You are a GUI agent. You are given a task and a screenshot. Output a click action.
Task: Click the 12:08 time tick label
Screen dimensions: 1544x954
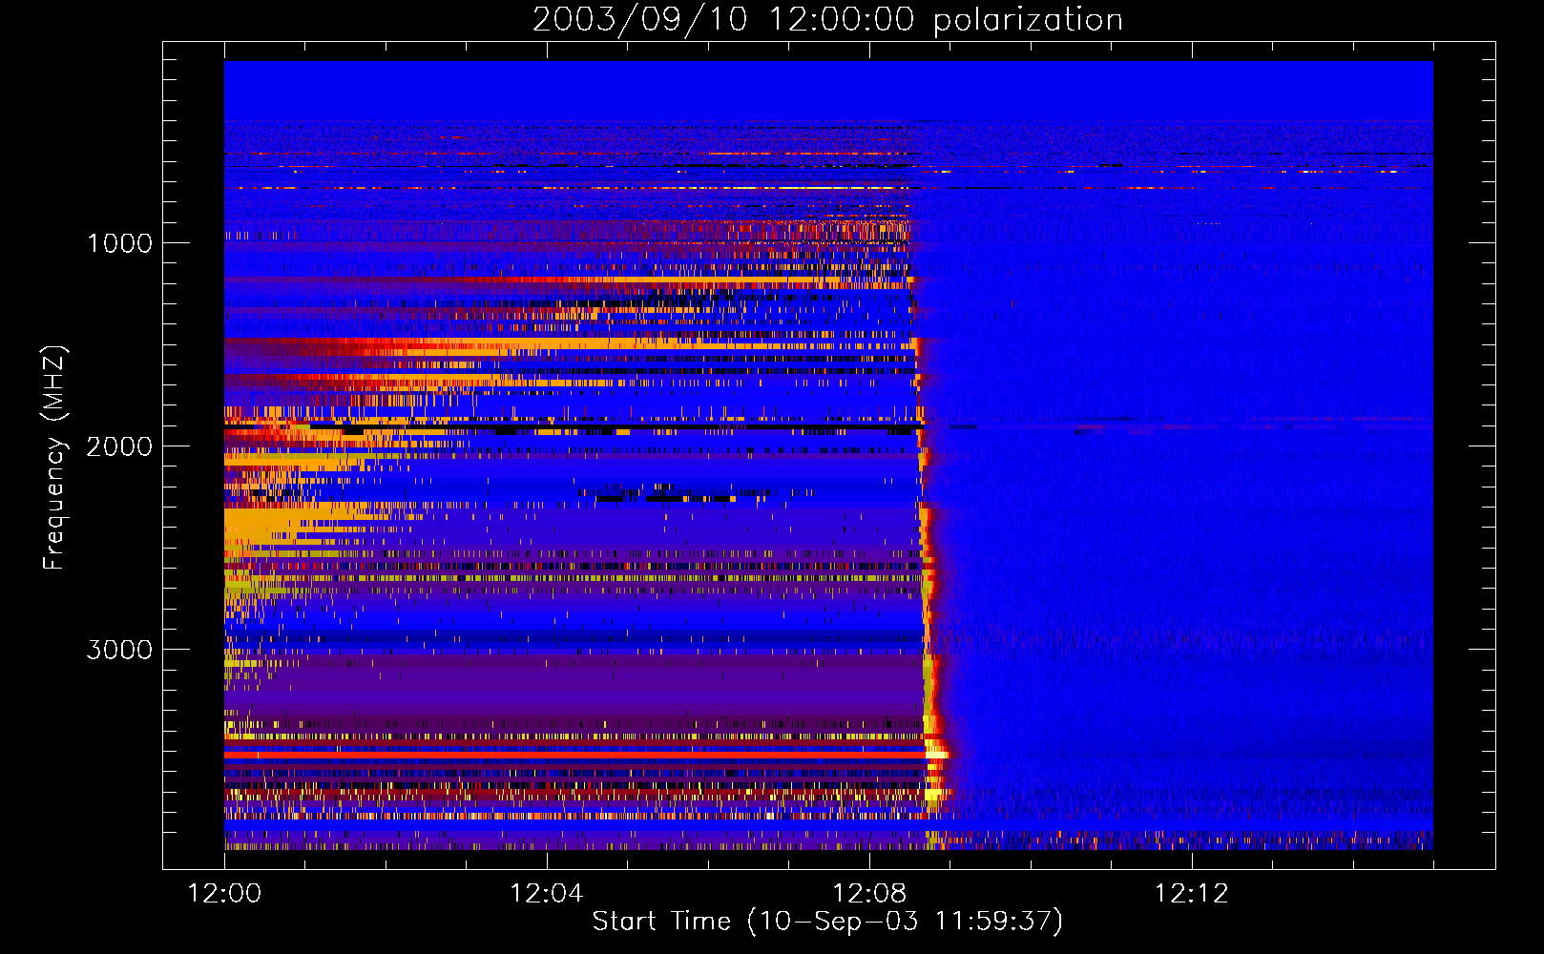pos(869,894)
